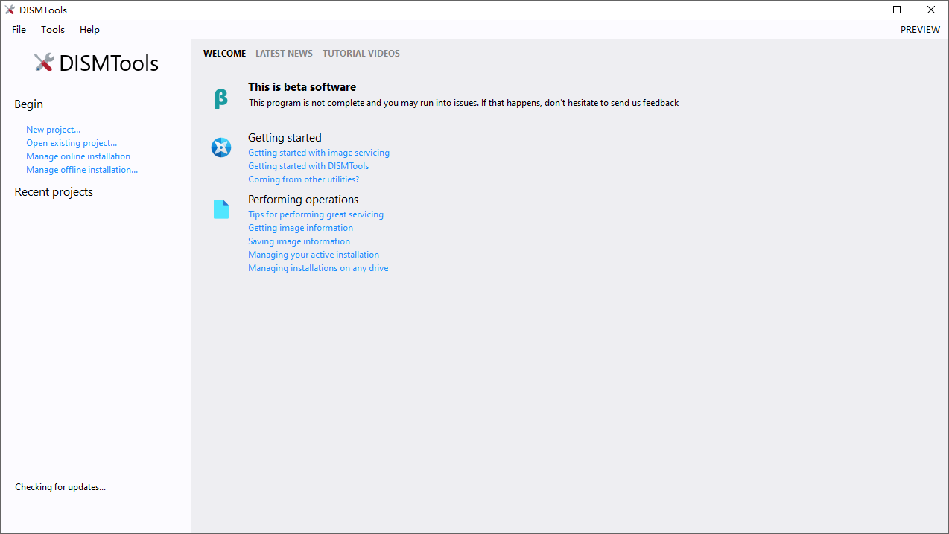Viewport: 949px width, 534px height.
Task: Open the Help menu
Action: pyautogui.click(x=89, y=30)
